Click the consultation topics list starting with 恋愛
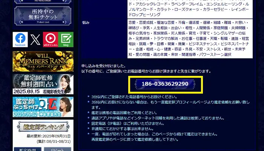The height and width of the screenshot is (151, 264). [189, 39]
